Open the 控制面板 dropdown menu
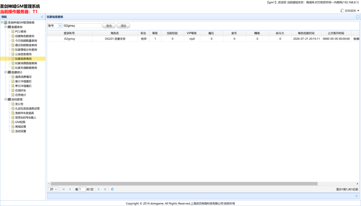 (350, 11)
